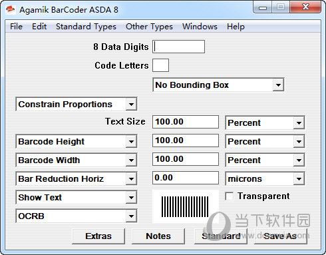Screen dimensions: 326x255
Task: Open the Text Size Percent units dropdown
Action: click(265, 123)
